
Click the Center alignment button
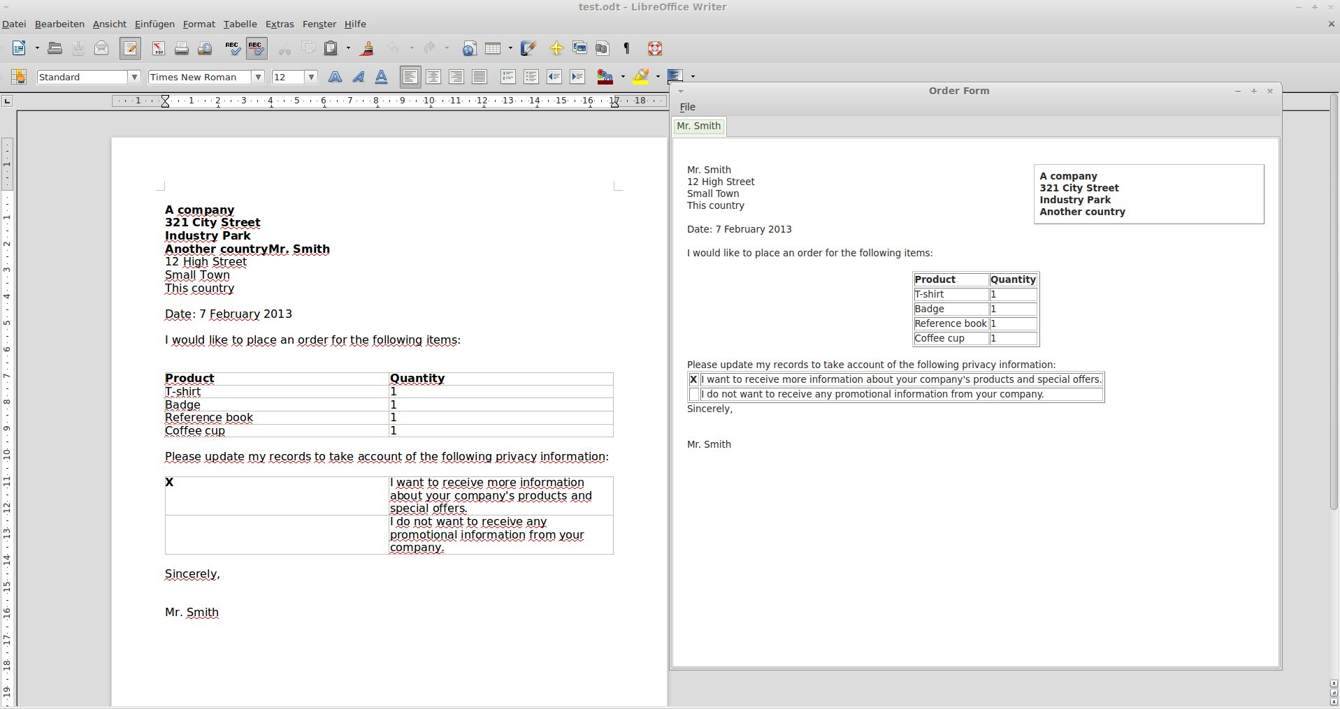pos(433,77)
